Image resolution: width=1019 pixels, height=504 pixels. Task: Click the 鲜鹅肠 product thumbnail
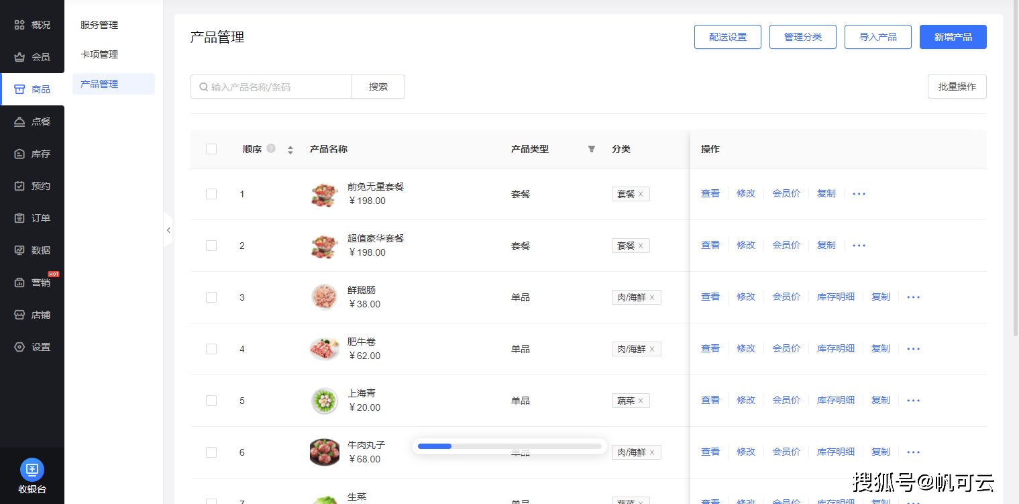325,297
